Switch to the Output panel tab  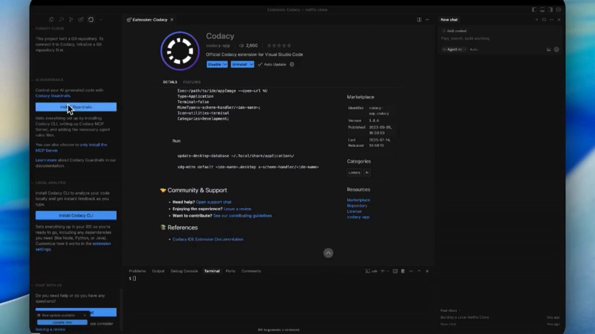[x=158, y=271]
